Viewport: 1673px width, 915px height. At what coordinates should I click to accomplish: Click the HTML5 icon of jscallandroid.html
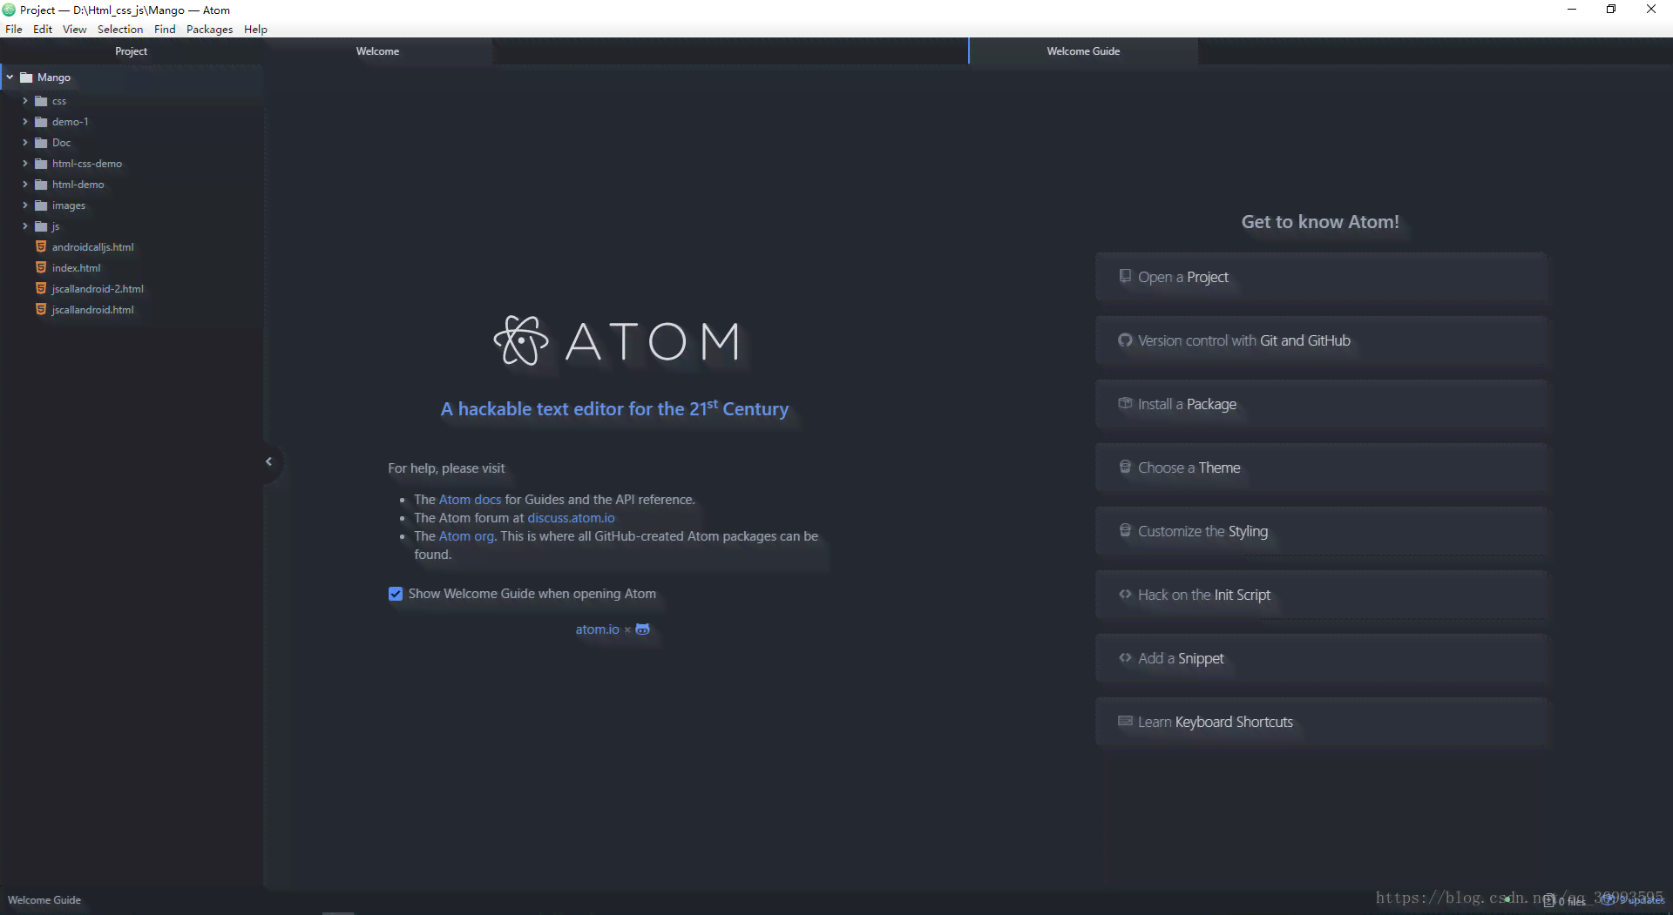tap(41, 310)
